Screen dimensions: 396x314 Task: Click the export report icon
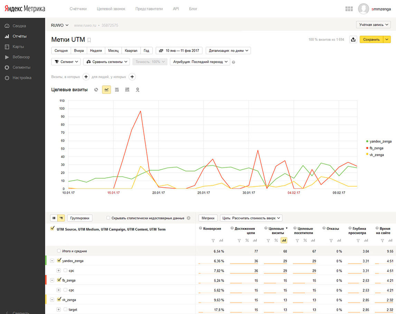pyautogui.click(x=353, y=40)
